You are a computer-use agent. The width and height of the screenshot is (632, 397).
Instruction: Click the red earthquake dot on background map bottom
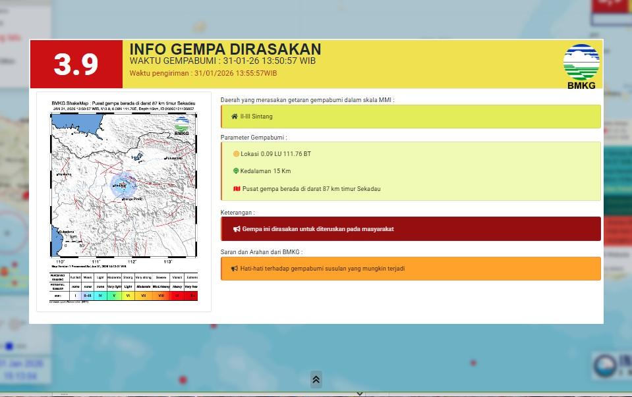point(183,380)
